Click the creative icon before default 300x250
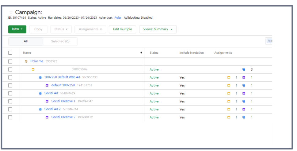This screenshot has width=297, height=151. point(47,85)
